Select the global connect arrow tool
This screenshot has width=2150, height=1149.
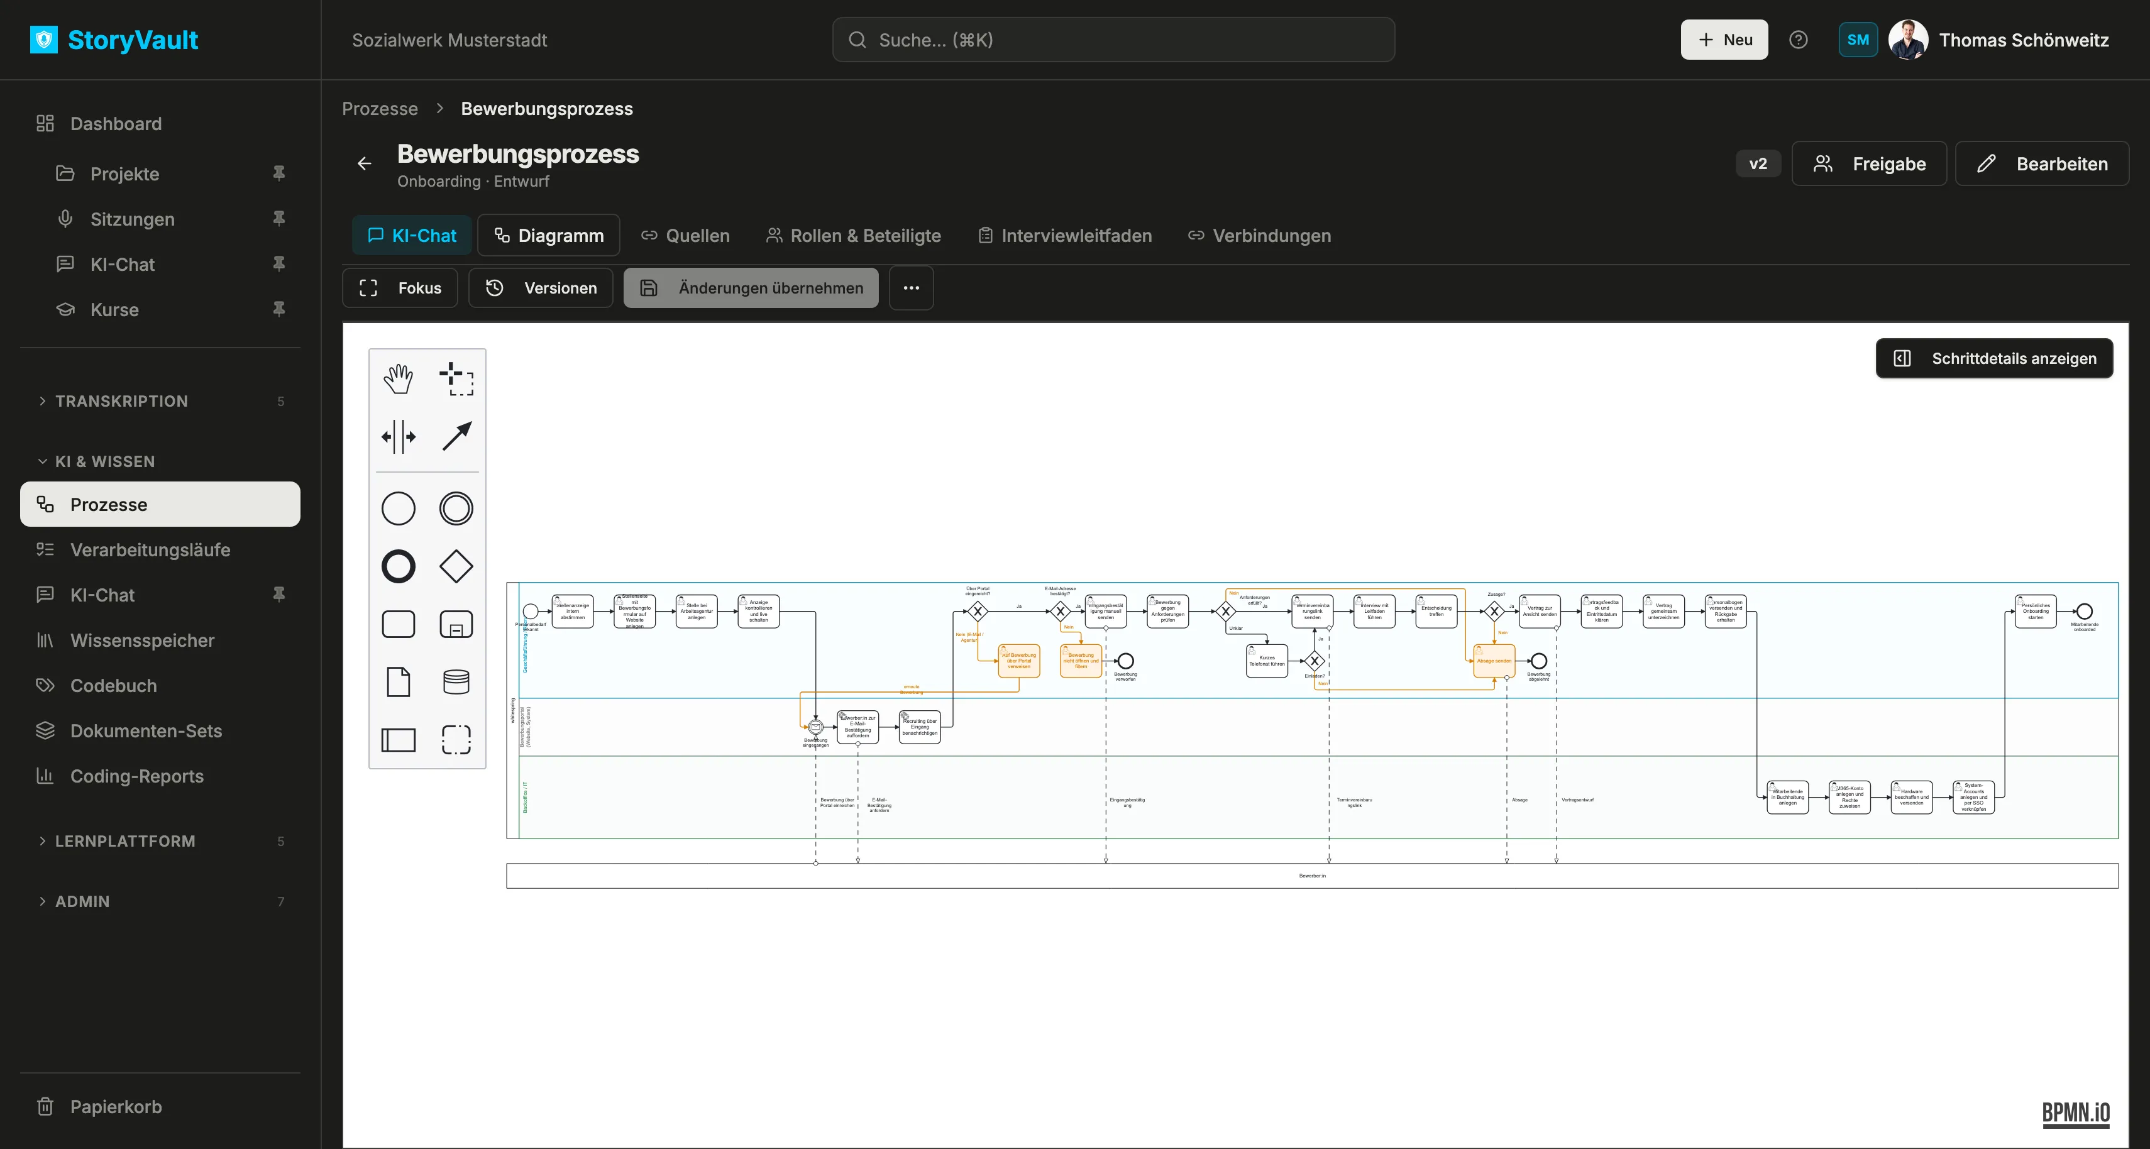coord(456,436)
